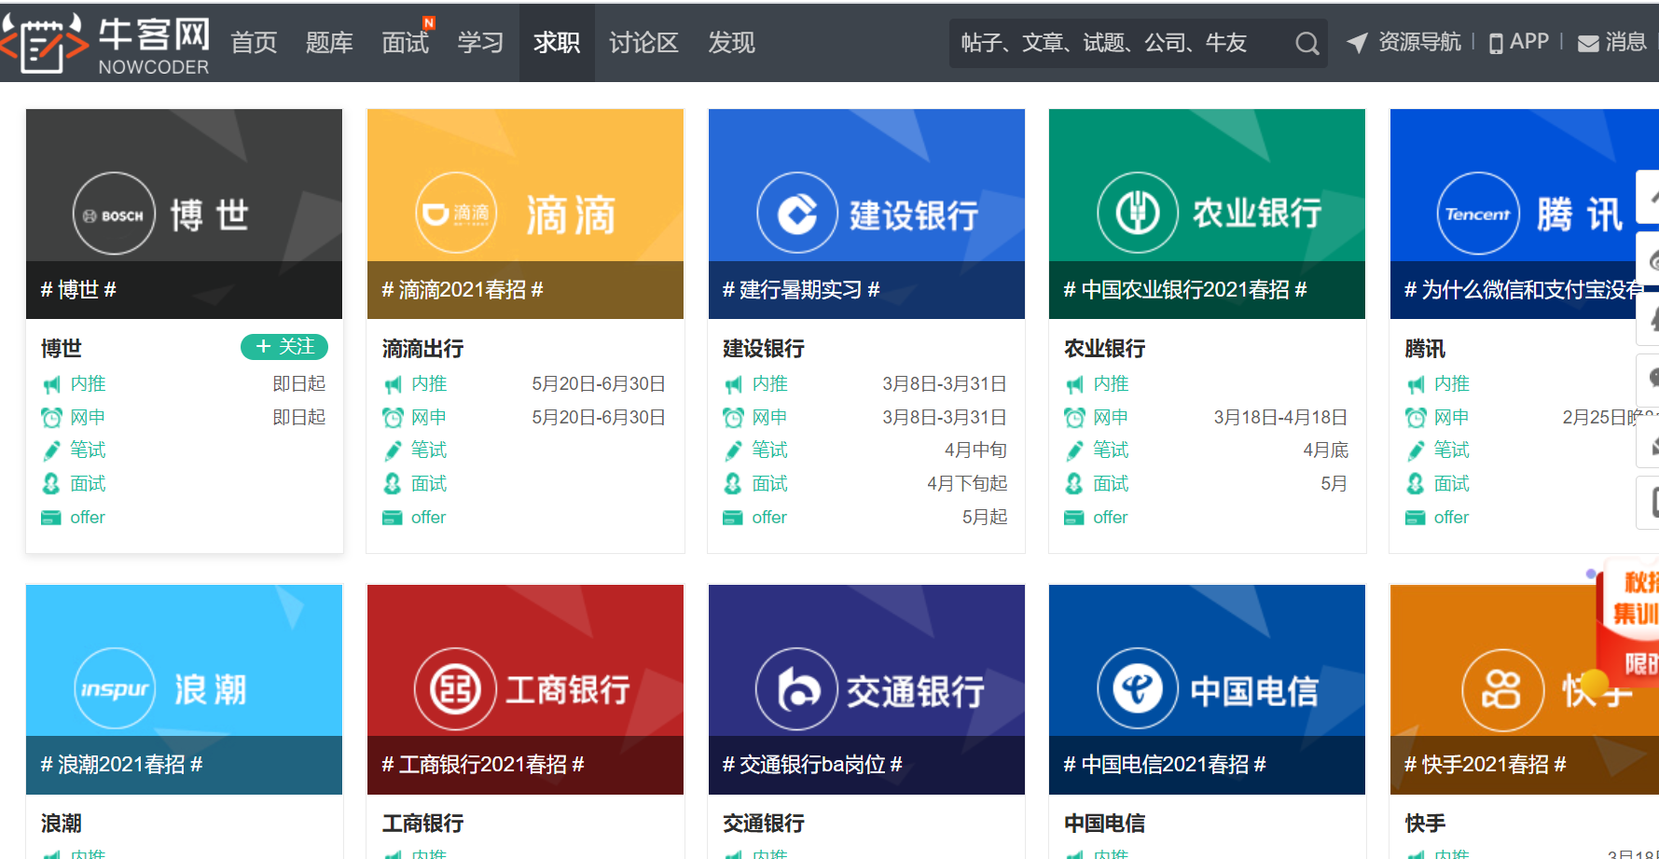The image size is (1659, 859).
Task: Click the 中国电信 circular logo
Action: (1138, 688)
